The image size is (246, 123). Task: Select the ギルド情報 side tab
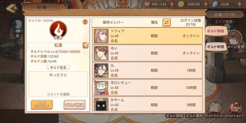[x=215, y=31]
